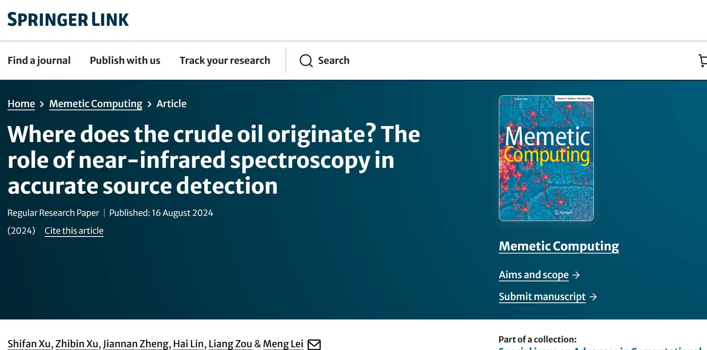Click the email envelope icon beside Meng Lei

(x=314, y=344)
